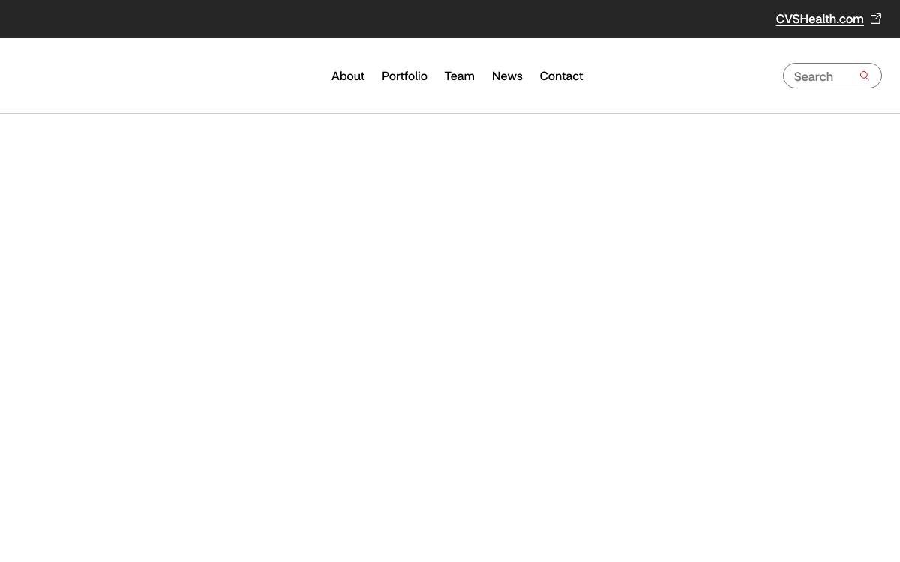Open the CVSHealth.com link
The width and height of the screenshot is (900, 562).
[x=820, y=19]
